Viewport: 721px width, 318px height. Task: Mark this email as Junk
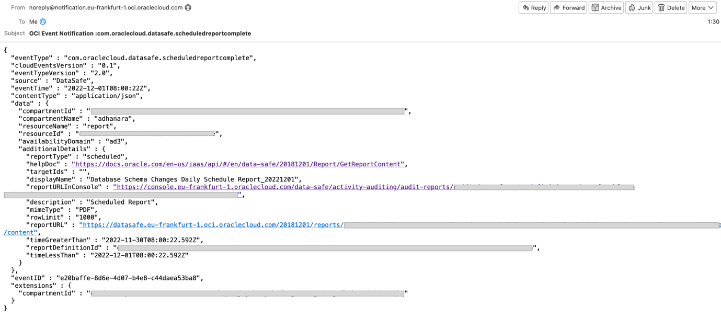point(639,8)
